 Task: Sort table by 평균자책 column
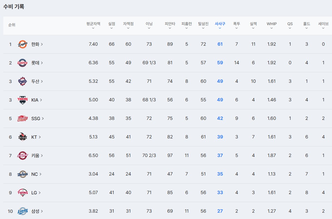(x=93, y=25)
